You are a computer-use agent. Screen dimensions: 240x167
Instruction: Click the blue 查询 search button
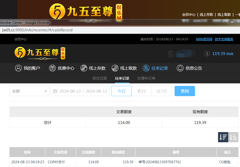click(185, 91)
